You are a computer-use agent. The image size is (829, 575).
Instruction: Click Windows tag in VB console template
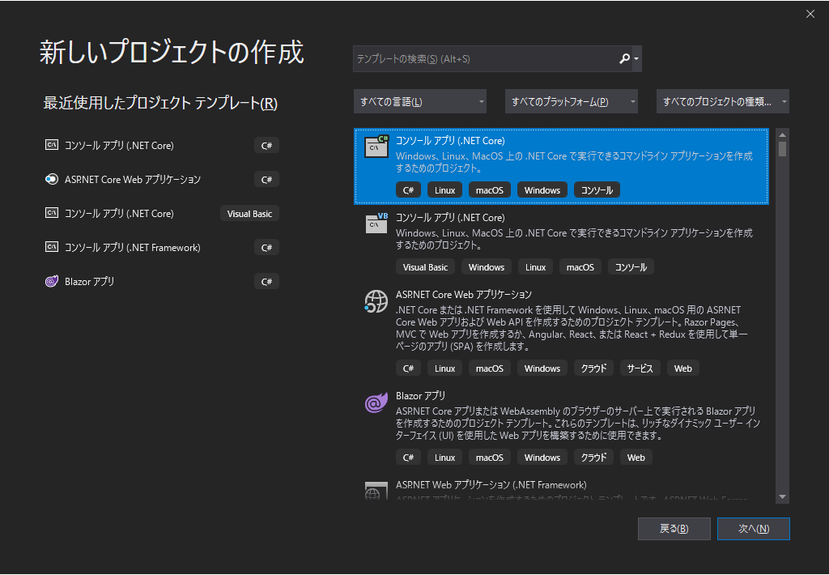pos(486,267)
